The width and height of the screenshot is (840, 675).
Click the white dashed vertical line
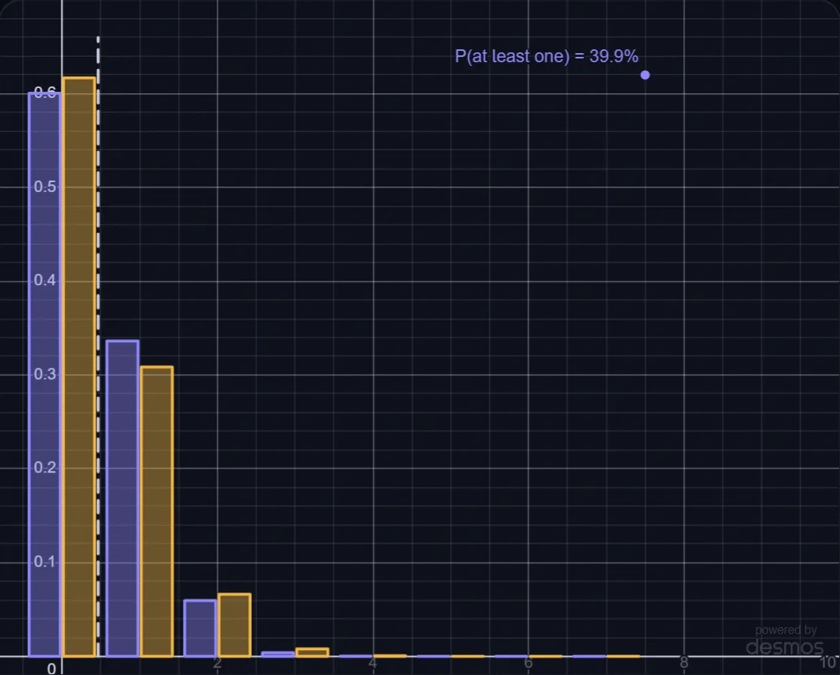(98, 347)
